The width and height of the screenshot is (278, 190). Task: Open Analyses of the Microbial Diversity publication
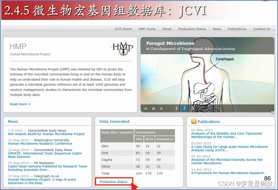[227, 162]
